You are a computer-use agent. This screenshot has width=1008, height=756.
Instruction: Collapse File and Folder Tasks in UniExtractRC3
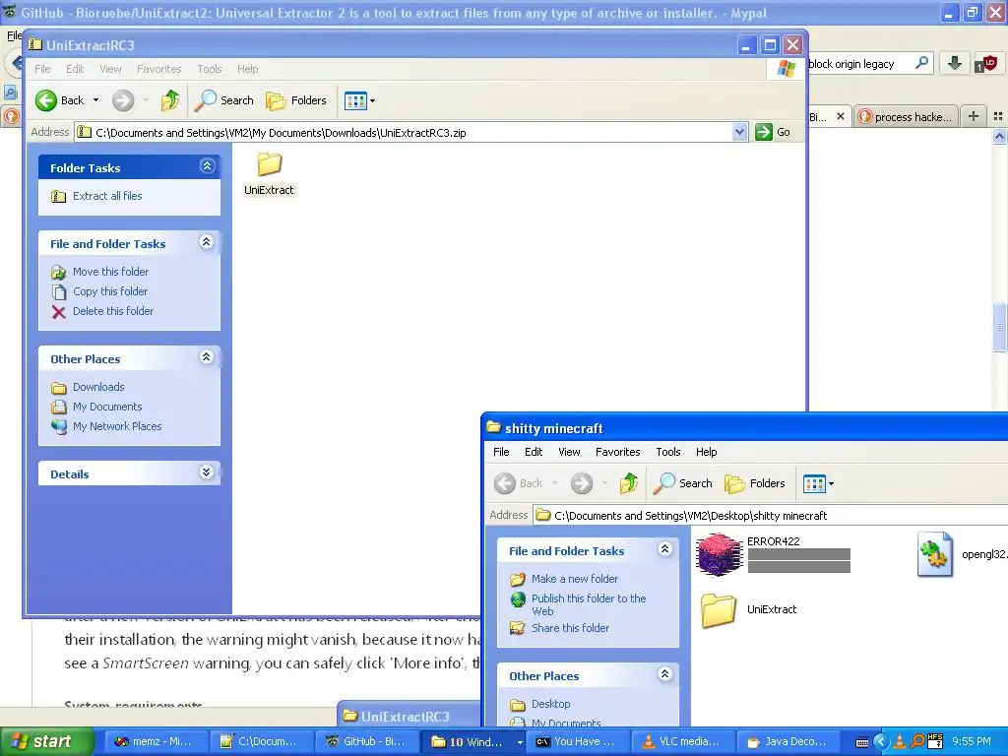click(207, 242)
